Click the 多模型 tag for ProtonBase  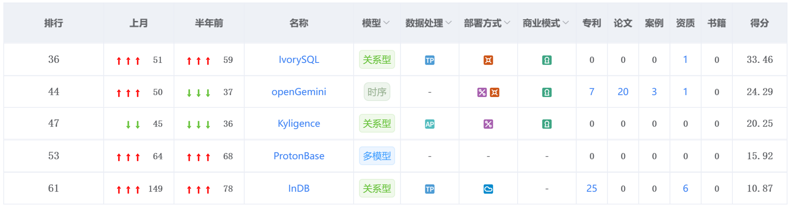tap(376, 156)
